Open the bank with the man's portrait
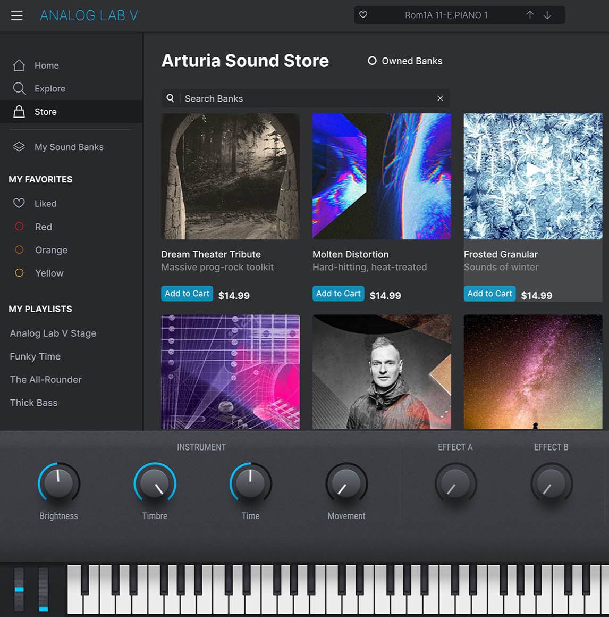609x617 pixels. pyautogui.click(x=382, y=372)
